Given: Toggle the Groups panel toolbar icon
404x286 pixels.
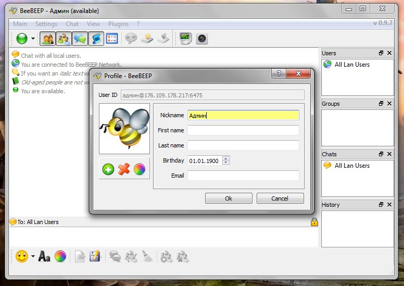Looking at the screenshot, I should (x=64, y=39).
